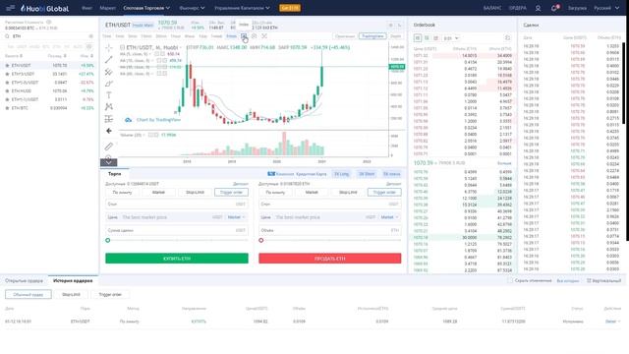Click the orderbook settings icon at right

click(x=507, y=37)
